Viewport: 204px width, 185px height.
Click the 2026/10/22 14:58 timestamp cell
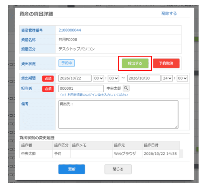click(161, 154)
